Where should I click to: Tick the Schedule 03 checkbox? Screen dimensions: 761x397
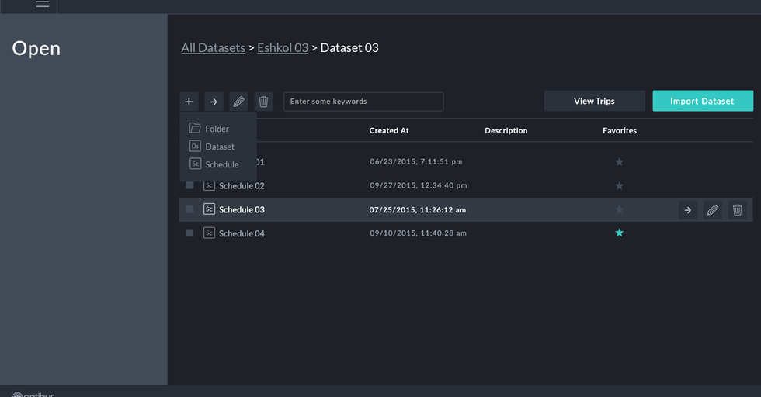[189, 209]
